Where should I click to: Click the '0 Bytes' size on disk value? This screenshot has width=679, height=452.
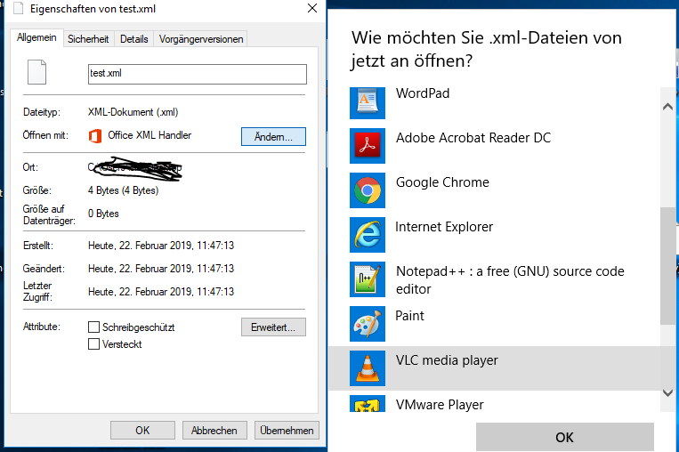(103, 214)
